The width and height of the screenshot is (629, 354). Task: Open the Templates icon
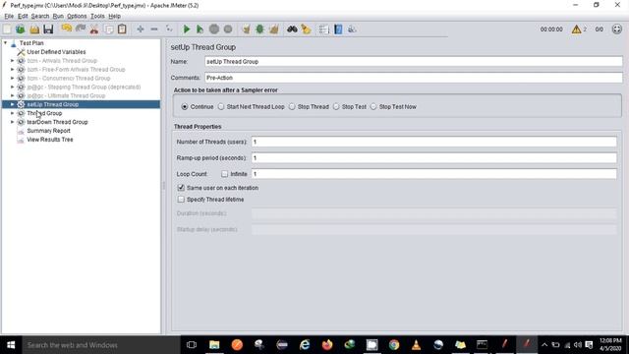tap(21, 29)
